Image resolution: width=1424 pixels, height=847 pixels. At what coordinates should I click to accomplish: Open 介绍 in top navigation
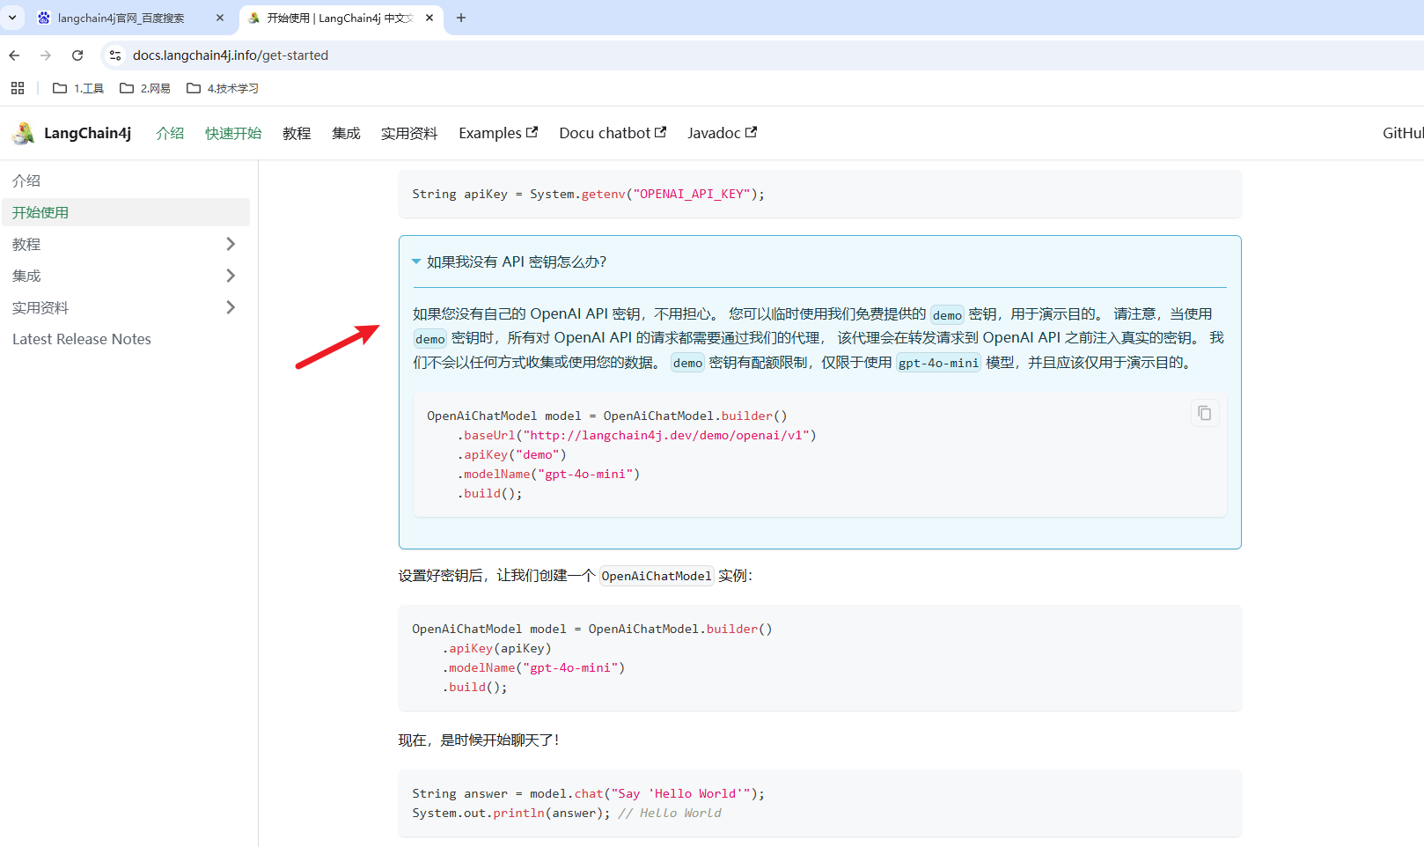click(x=170, y=133)
